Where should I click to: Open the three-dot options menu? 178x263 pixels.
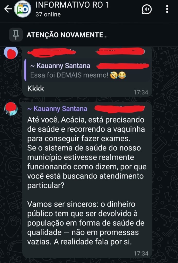[x=167, y=9]
